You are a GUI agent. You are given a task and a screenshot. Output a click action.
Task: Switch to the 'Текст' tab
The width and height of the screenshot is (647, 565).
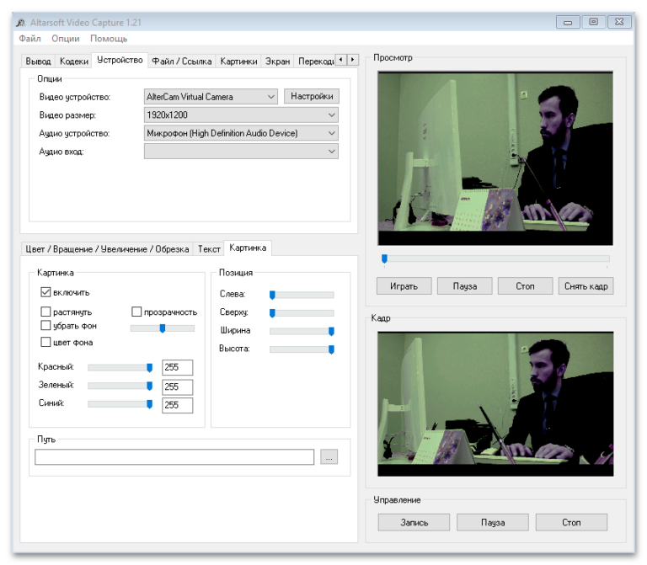[208, 249]
